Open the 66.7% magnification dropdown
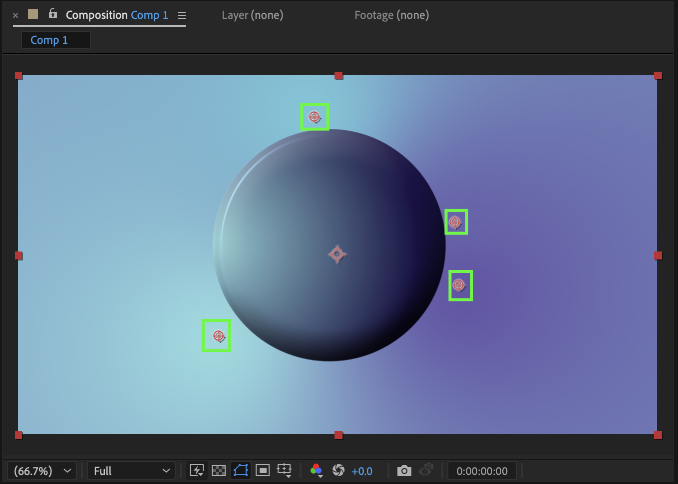Image resolution: width=678 pixels, height=484 pixels. pyautogui.click(x=42, y=471)
